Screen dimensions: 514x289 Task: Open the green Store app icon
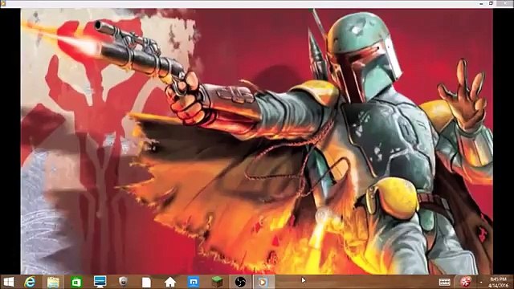76,282
